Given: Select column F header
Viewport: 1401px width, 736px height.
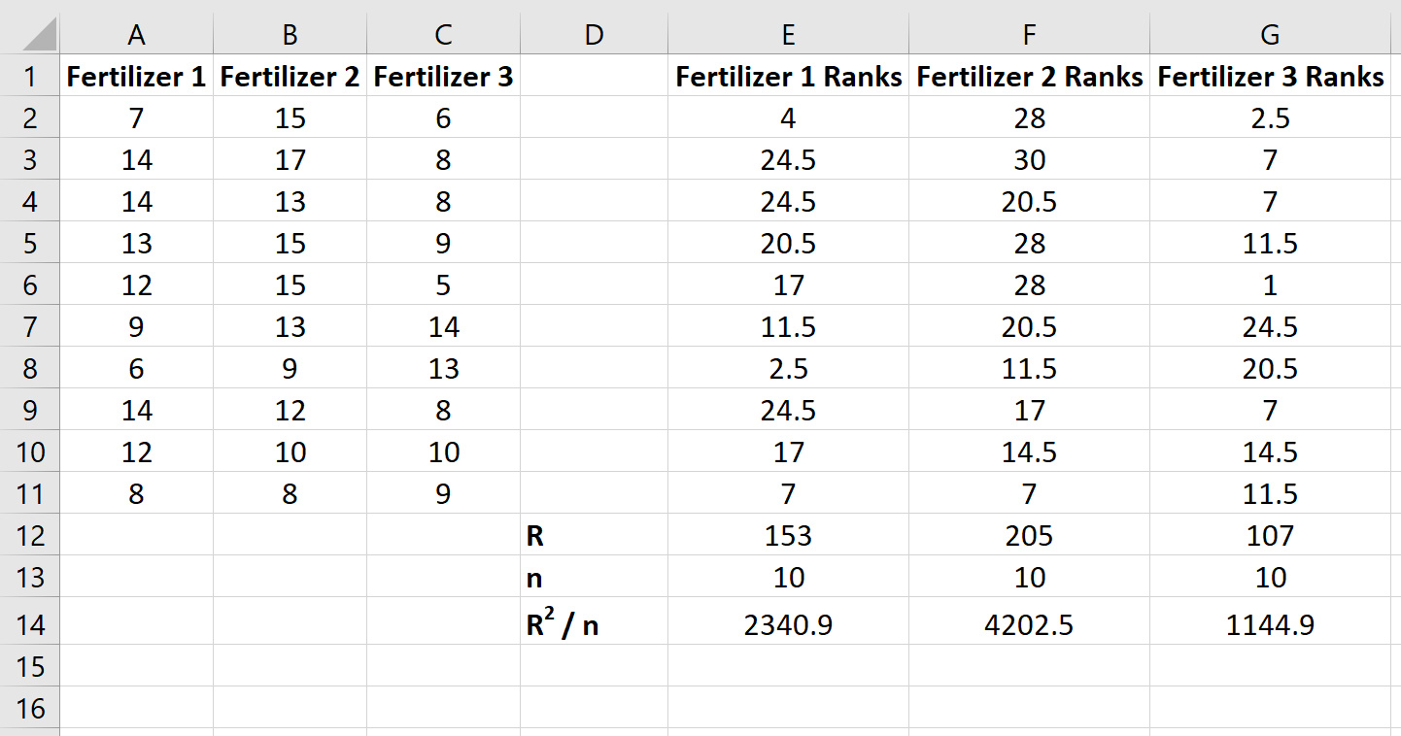Looking at the screenshot, I should tap(1030, 34).
